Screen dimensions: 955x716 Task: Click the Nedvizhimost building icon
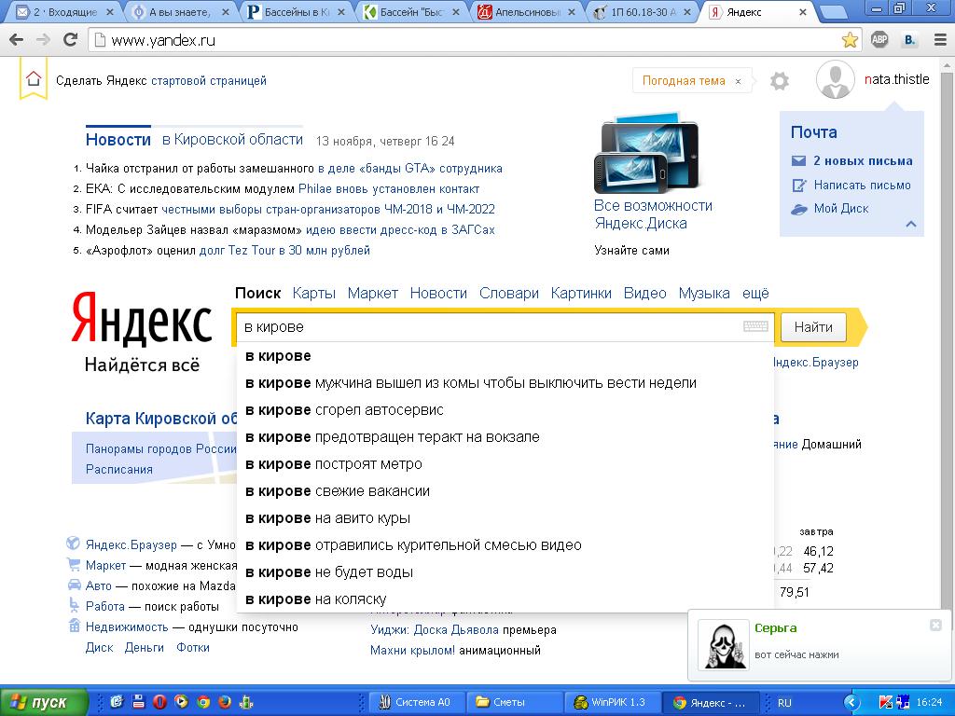(x=74, y=626)
